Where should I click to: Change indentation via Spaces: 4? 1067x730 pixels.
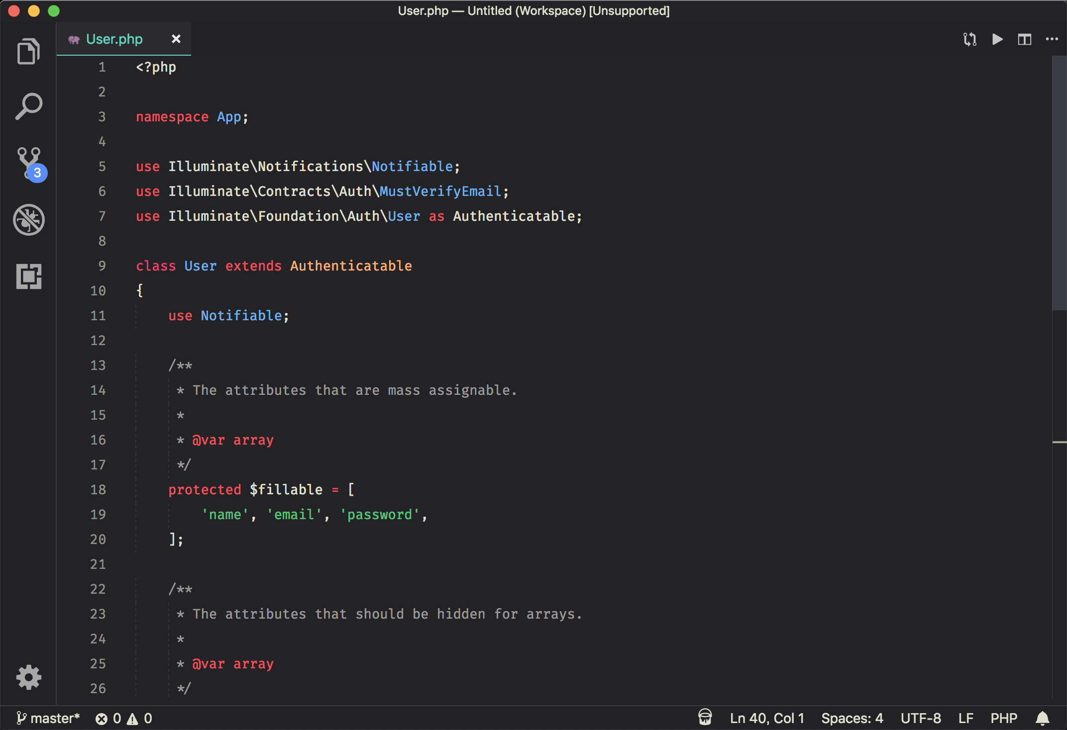pos(852,719)
